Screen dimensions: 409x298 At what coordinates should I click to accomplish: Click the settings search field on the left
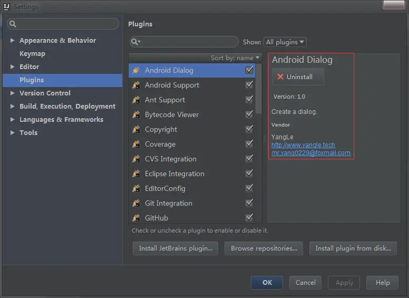63,24
